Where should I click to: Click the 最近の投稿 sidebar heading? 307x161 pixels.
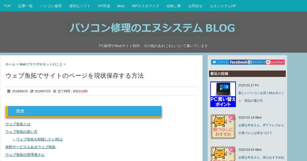click(247, 74)
